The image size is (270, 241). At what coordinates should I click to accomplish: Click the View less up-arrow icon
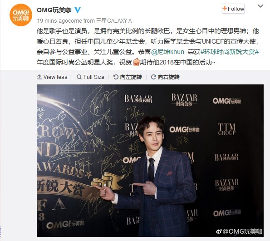pyautogui.click(x=39, y=77)
